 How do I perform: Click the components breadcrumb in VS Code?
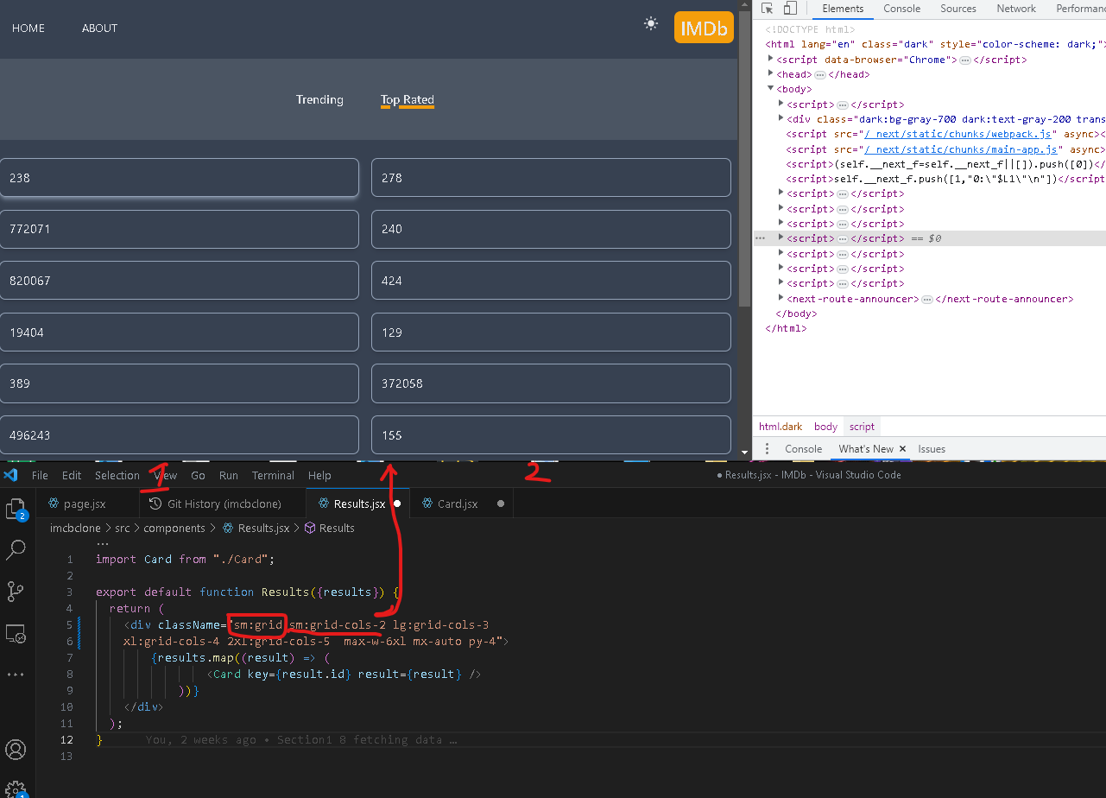174,528
